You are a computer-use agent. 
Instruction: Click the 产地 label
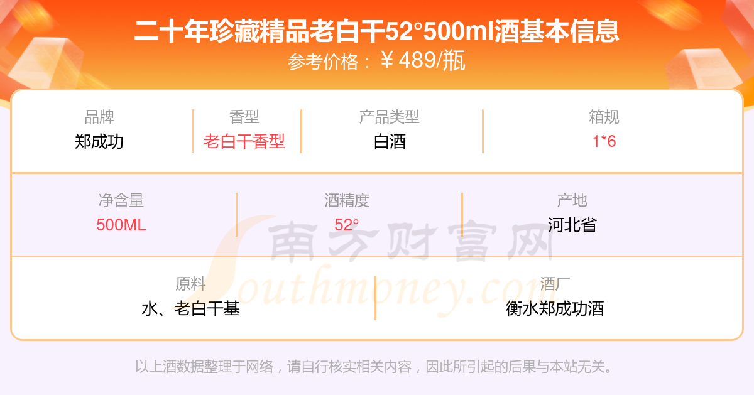pyautogui.click(x=572, y=200)
